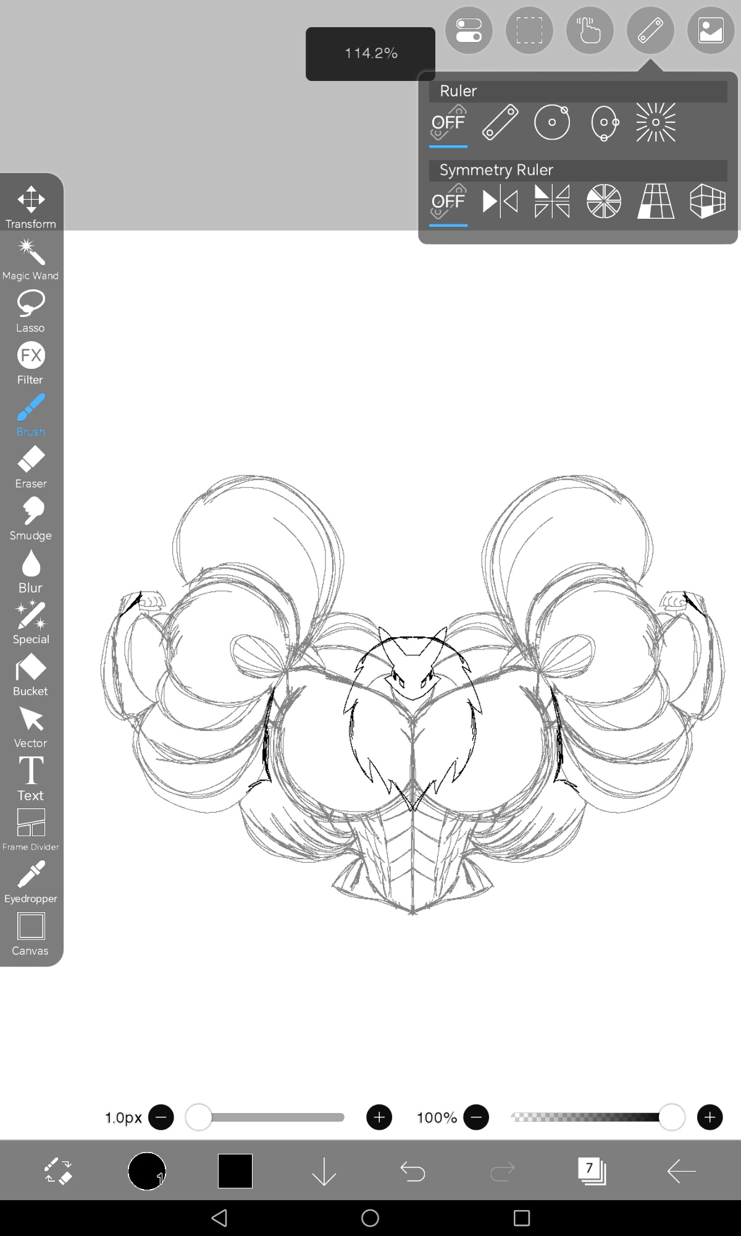Select the Brush tool
The width and height of the screenshot is (741, 1236).
[31, 415]
